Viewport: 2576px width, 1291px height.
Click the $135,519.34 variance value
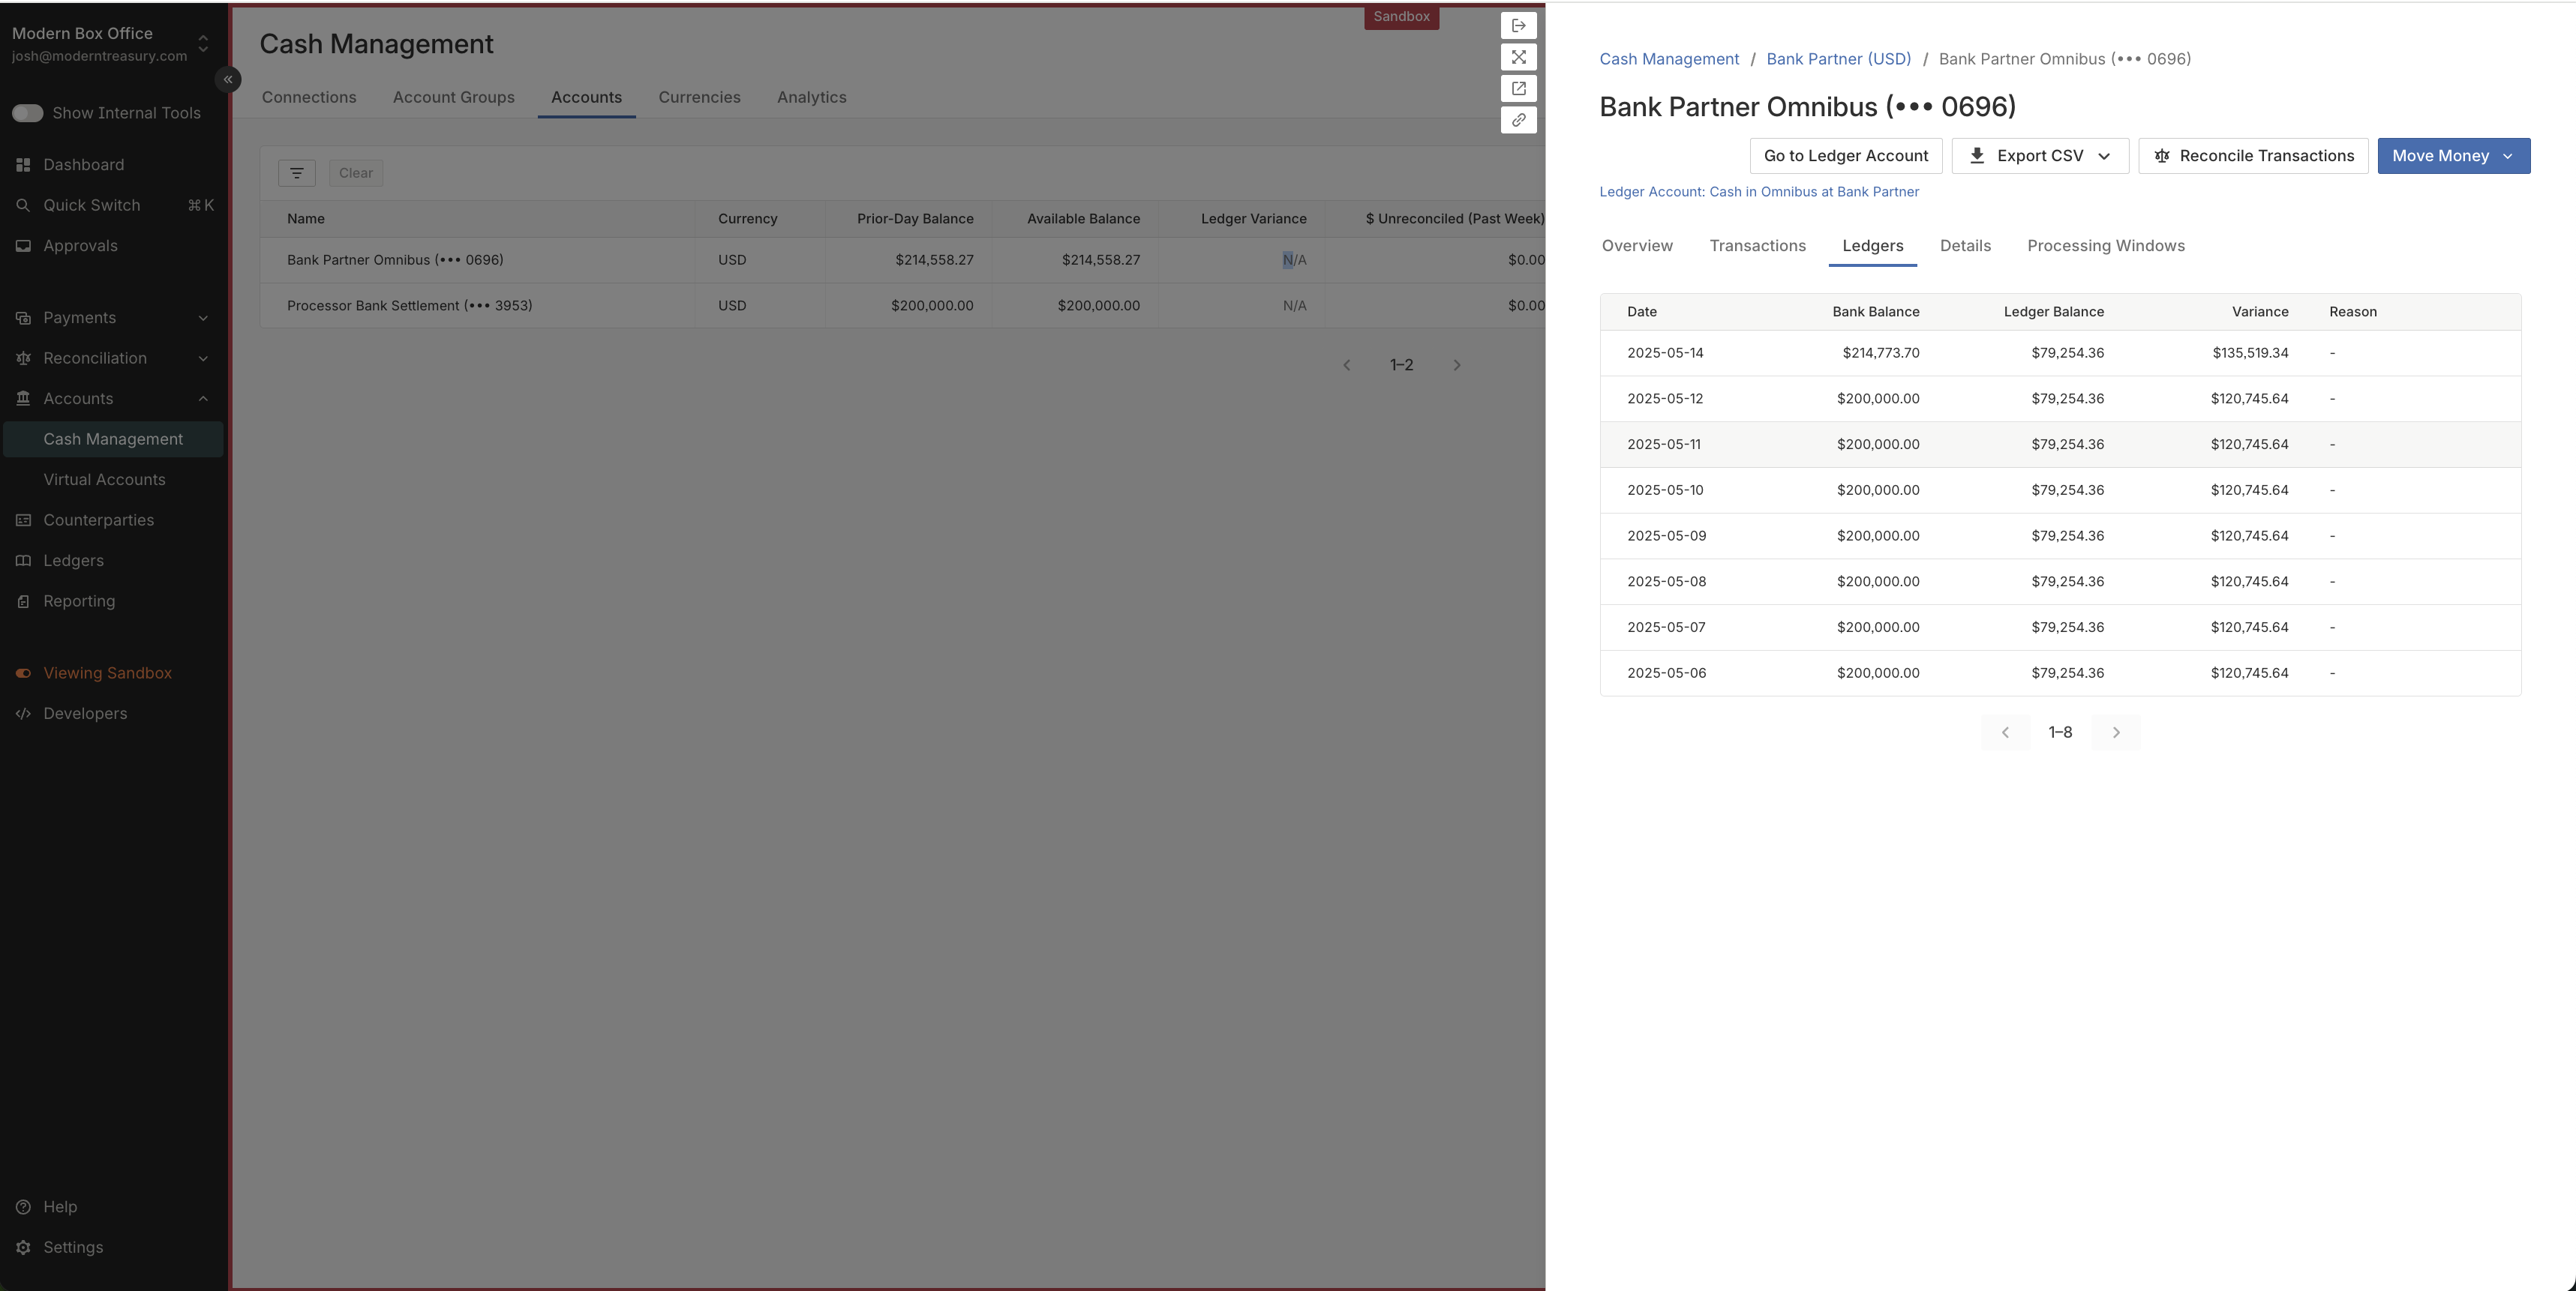pos(2250,352)
